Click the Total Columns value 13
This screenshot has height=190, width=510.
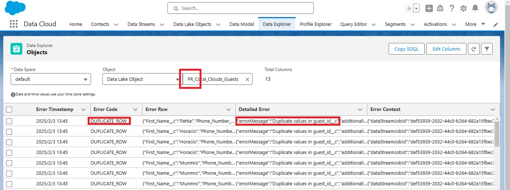tap(268, 79)
